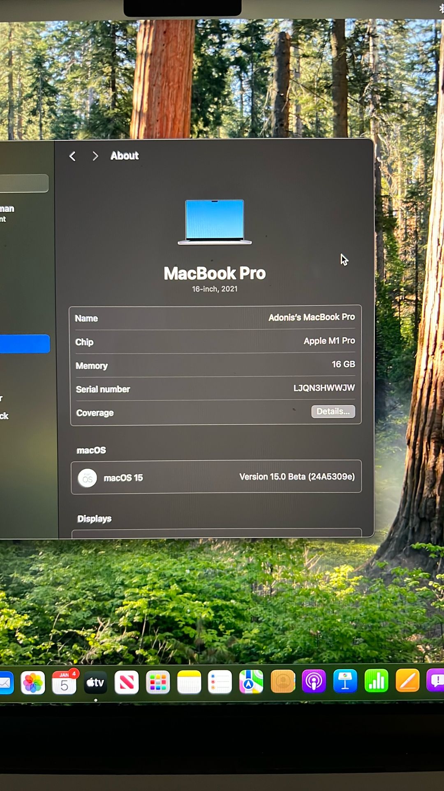
Task: Click the macOS 15 logo icon
Action: (x=87, y=478)
